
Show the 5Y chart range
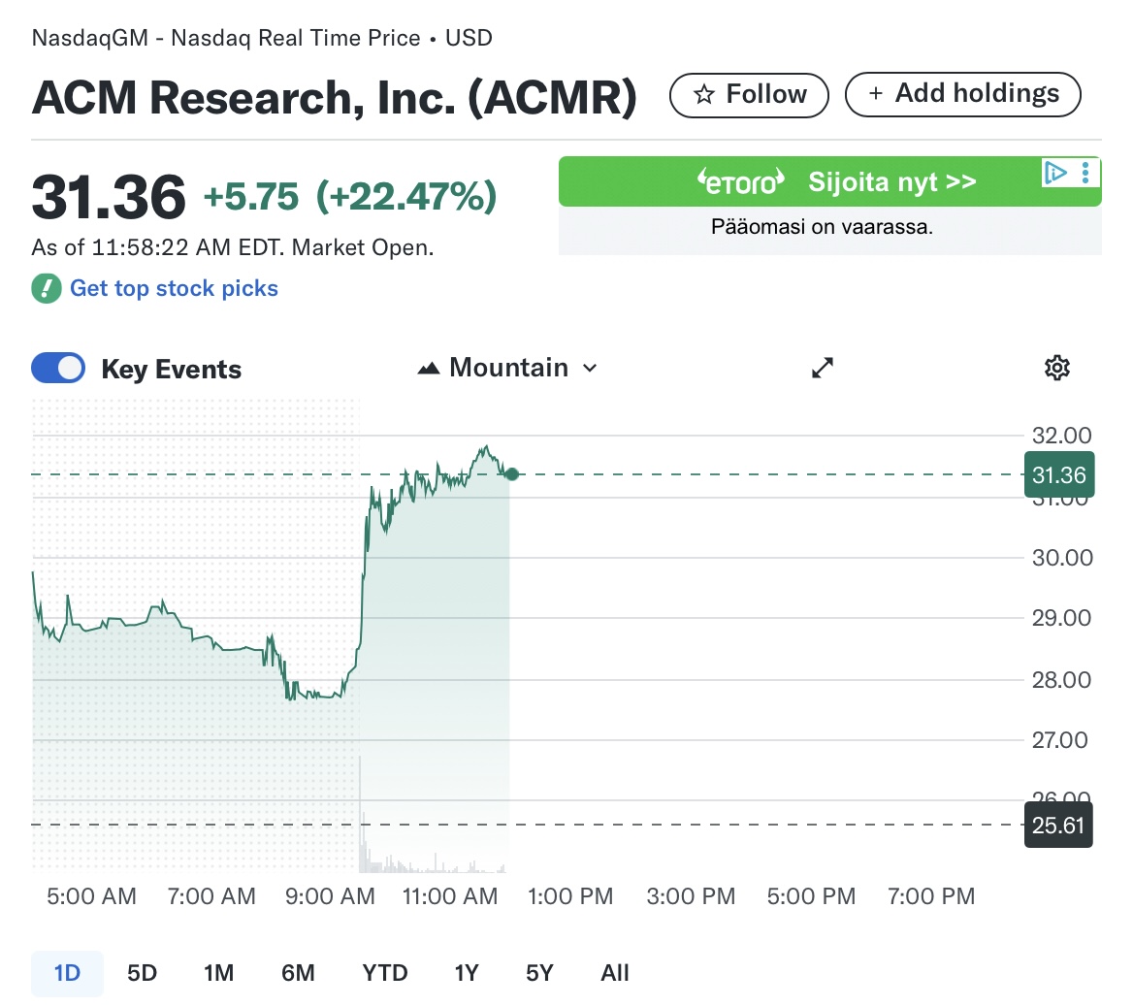pos(539,973)
